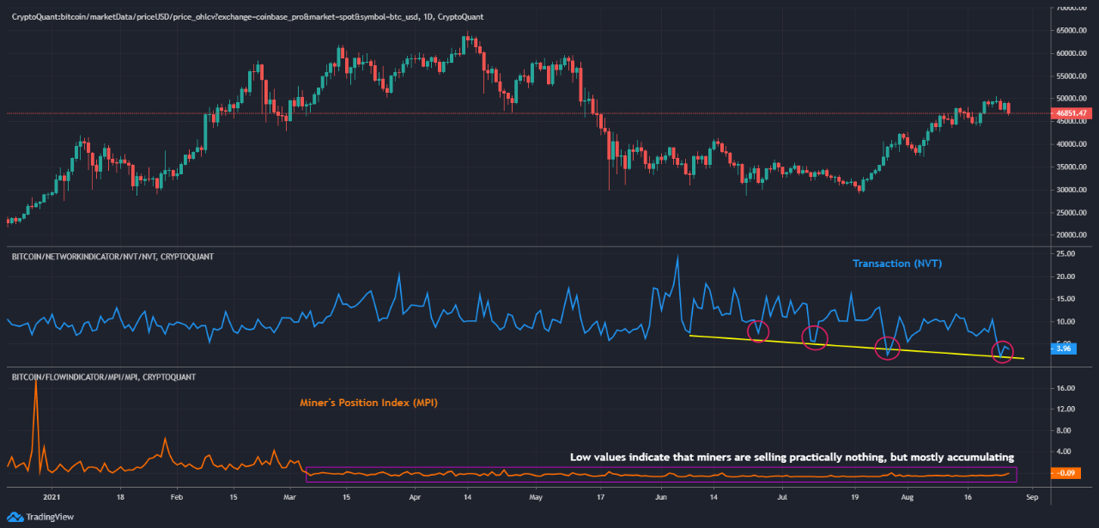Screen dimensions: 1099x528
Task: Click the Transaction (NVT) blue label
Action: pyautogui.click(x=896, y=263)
